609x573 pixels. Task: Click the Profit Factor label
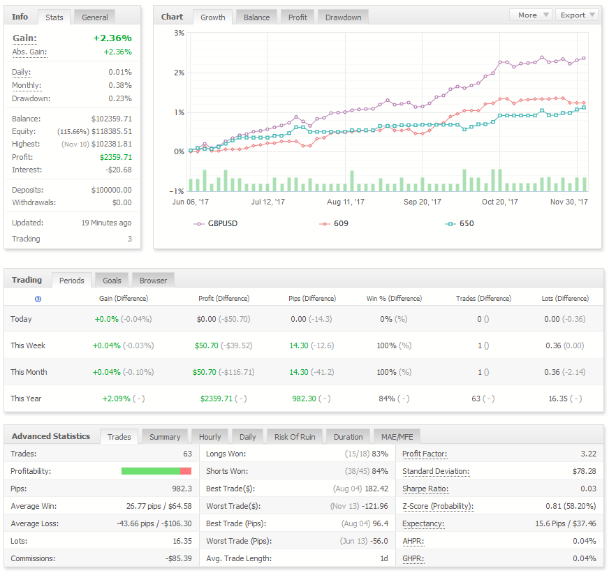point(425,454)
